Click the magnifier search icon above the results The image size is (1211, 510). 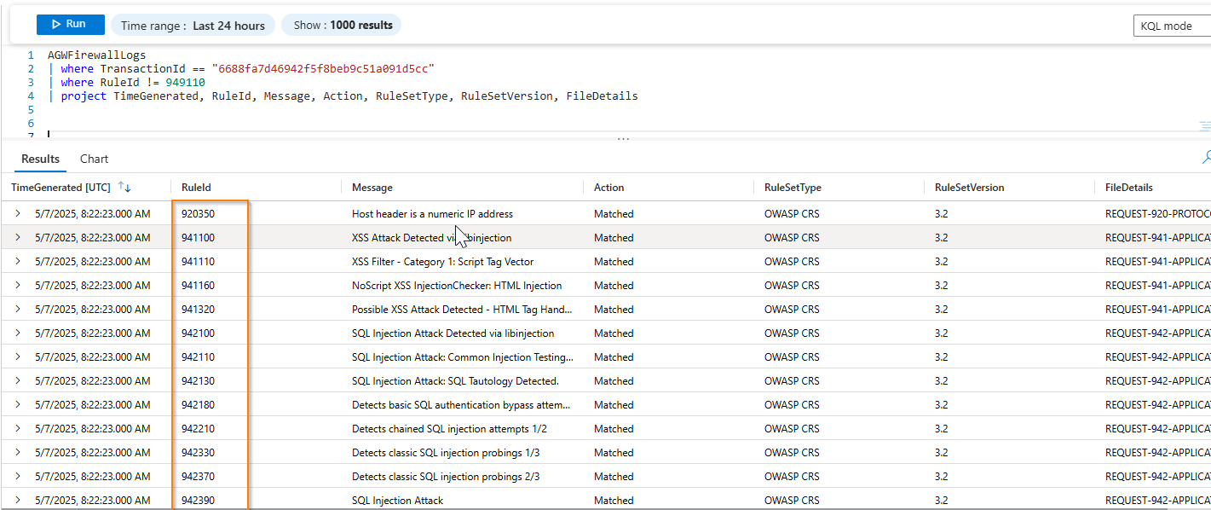pyautogui.click(x=1206, y=158)
